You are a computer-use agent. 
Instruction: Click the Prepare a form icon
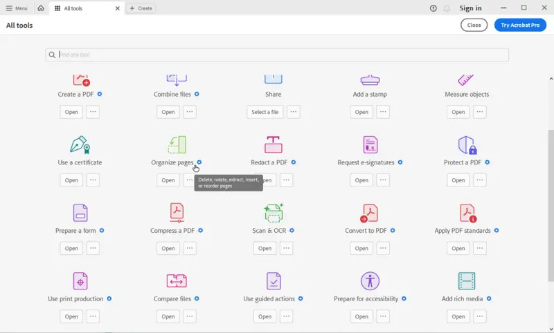80,213
